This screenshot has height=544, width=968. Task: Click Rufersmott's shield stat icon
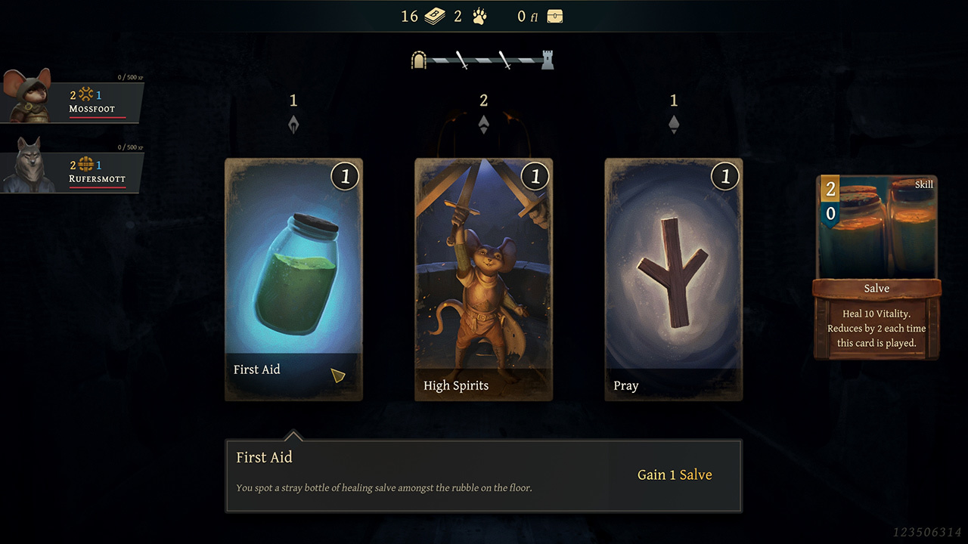(x=86, y=165)
